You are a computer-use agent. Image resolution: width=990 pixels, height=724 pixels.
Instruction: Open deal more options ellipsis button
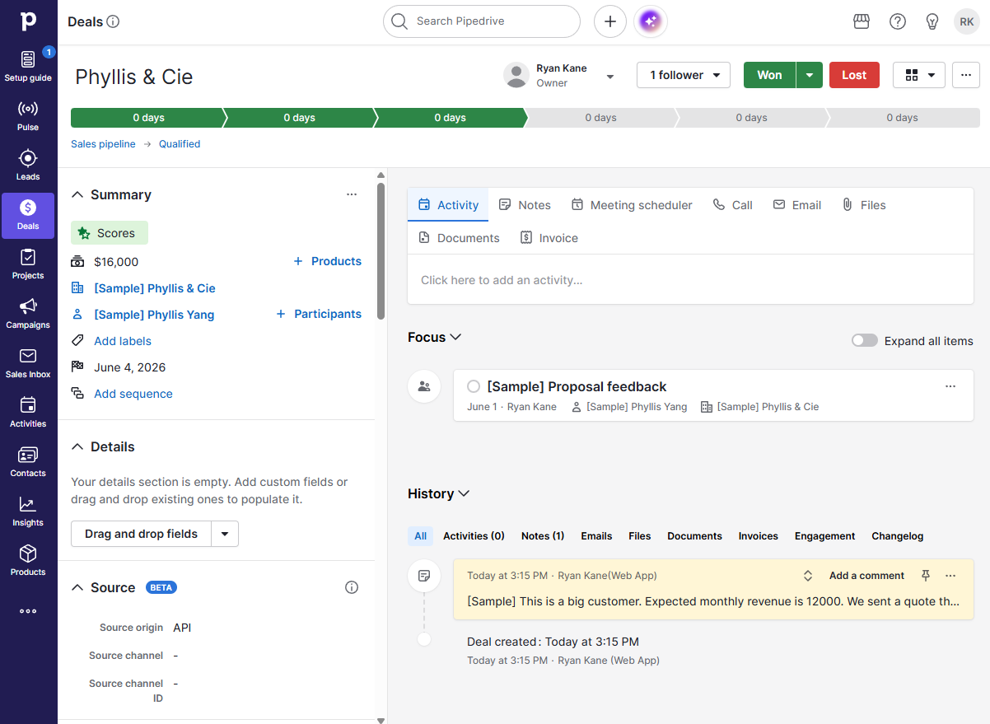tap(966, 75)
